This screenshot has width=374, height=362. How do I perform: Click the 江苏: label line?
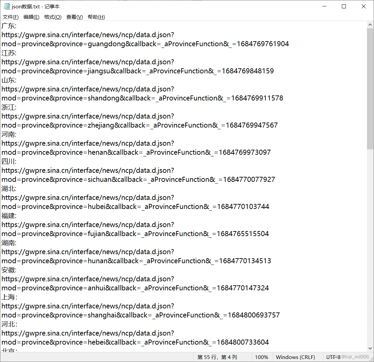[9, 53]
